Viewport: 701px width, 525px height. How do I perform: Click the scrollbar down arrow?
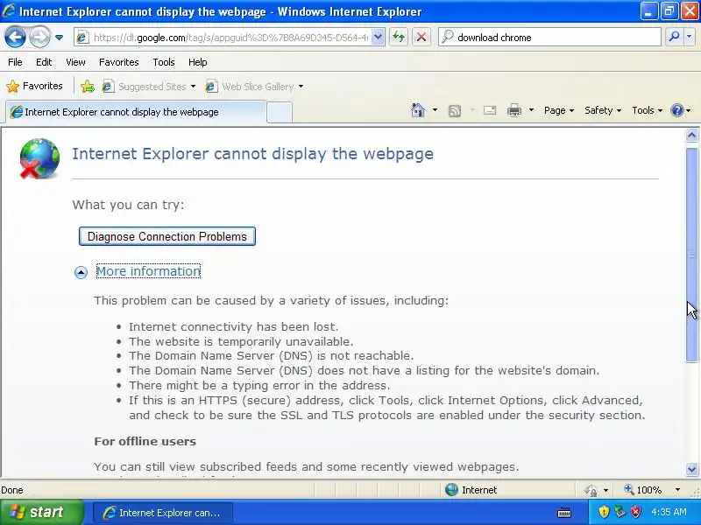pos(691,469)
